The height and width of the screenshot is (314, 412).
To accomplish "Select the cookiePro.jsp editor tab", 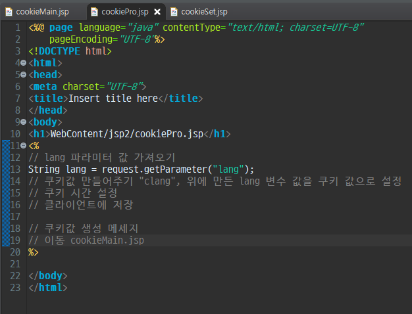I will pyautogui.click(x=125, y=12).
